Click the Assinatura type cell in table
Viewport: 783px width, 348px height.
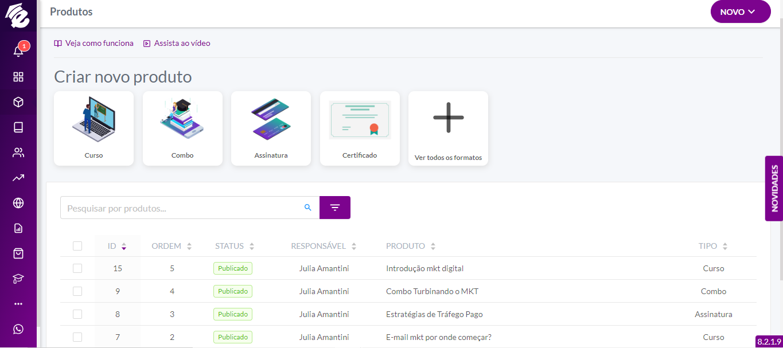click(714, 314)
